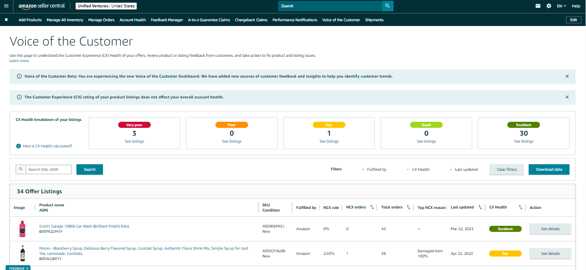See listings under Fair

(329, 141)
